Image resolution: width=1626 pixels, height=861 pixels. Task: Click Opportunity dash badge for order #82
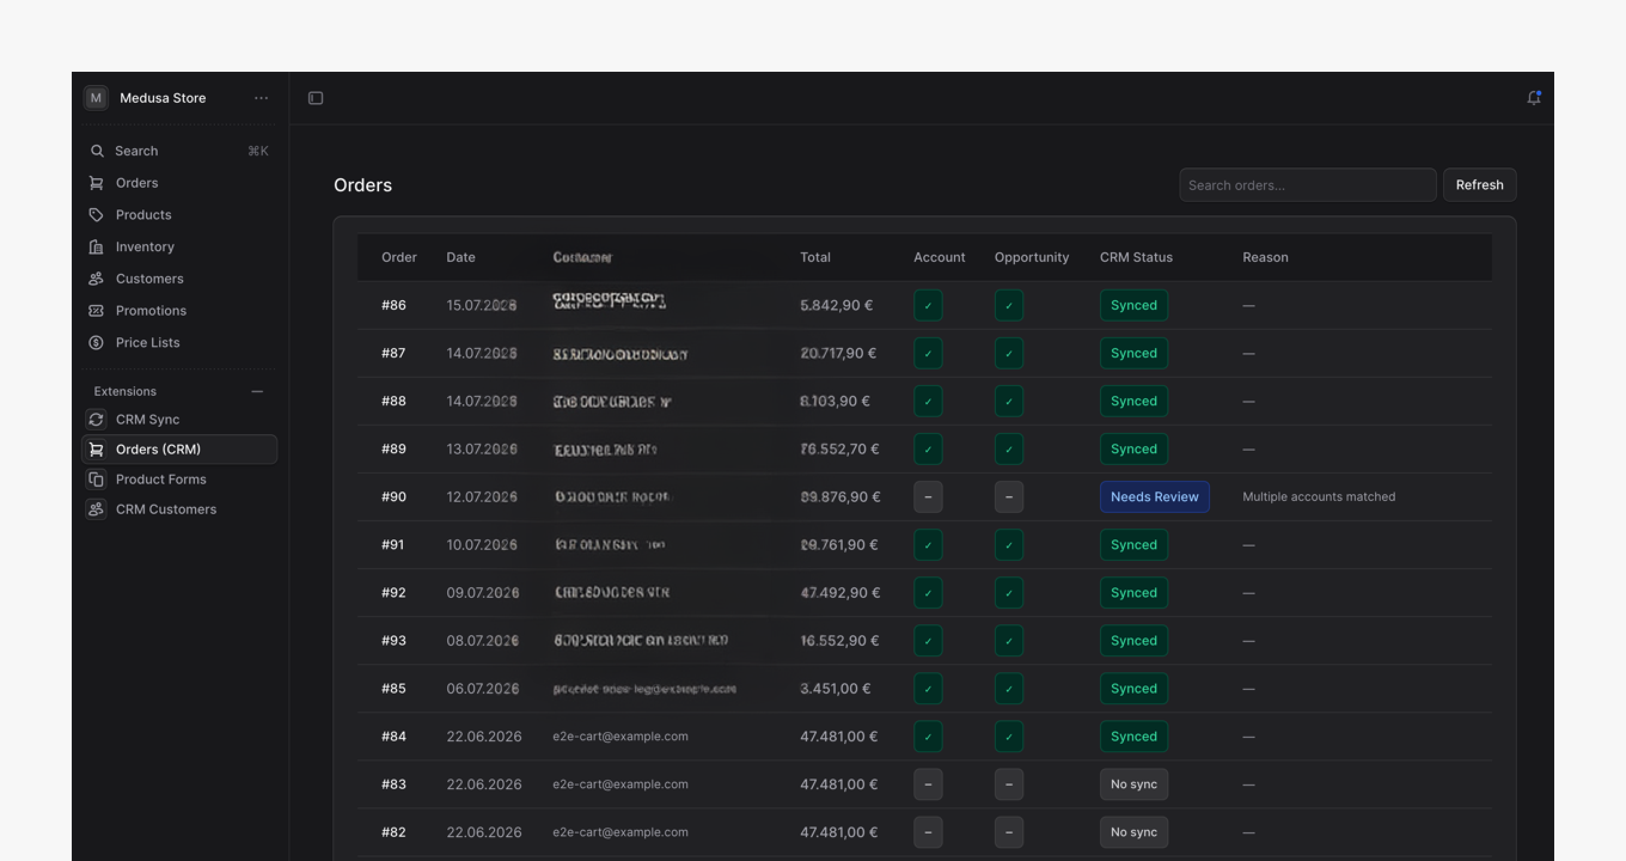pyautogui.click(x=1008, y=832)
